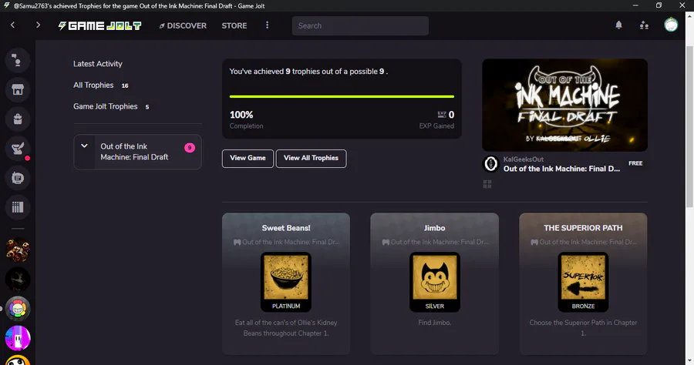Go back with the left arrow
Image resolution: width=694 pixels, height=365 pixels.
(13, 25)
